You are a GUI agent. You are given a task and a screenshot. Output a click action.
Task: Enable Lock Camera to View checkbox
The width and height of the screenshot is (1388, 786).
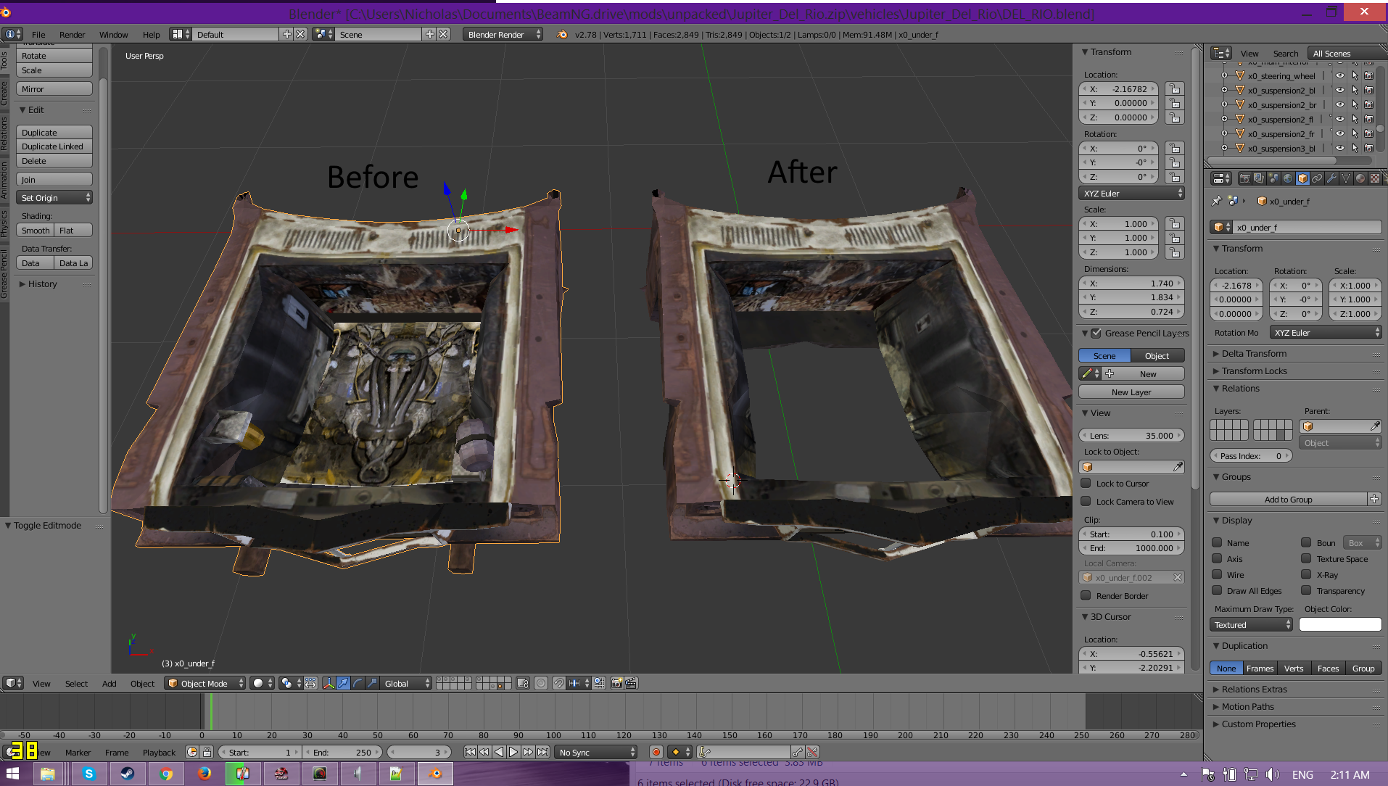(x=1086, y=501)
